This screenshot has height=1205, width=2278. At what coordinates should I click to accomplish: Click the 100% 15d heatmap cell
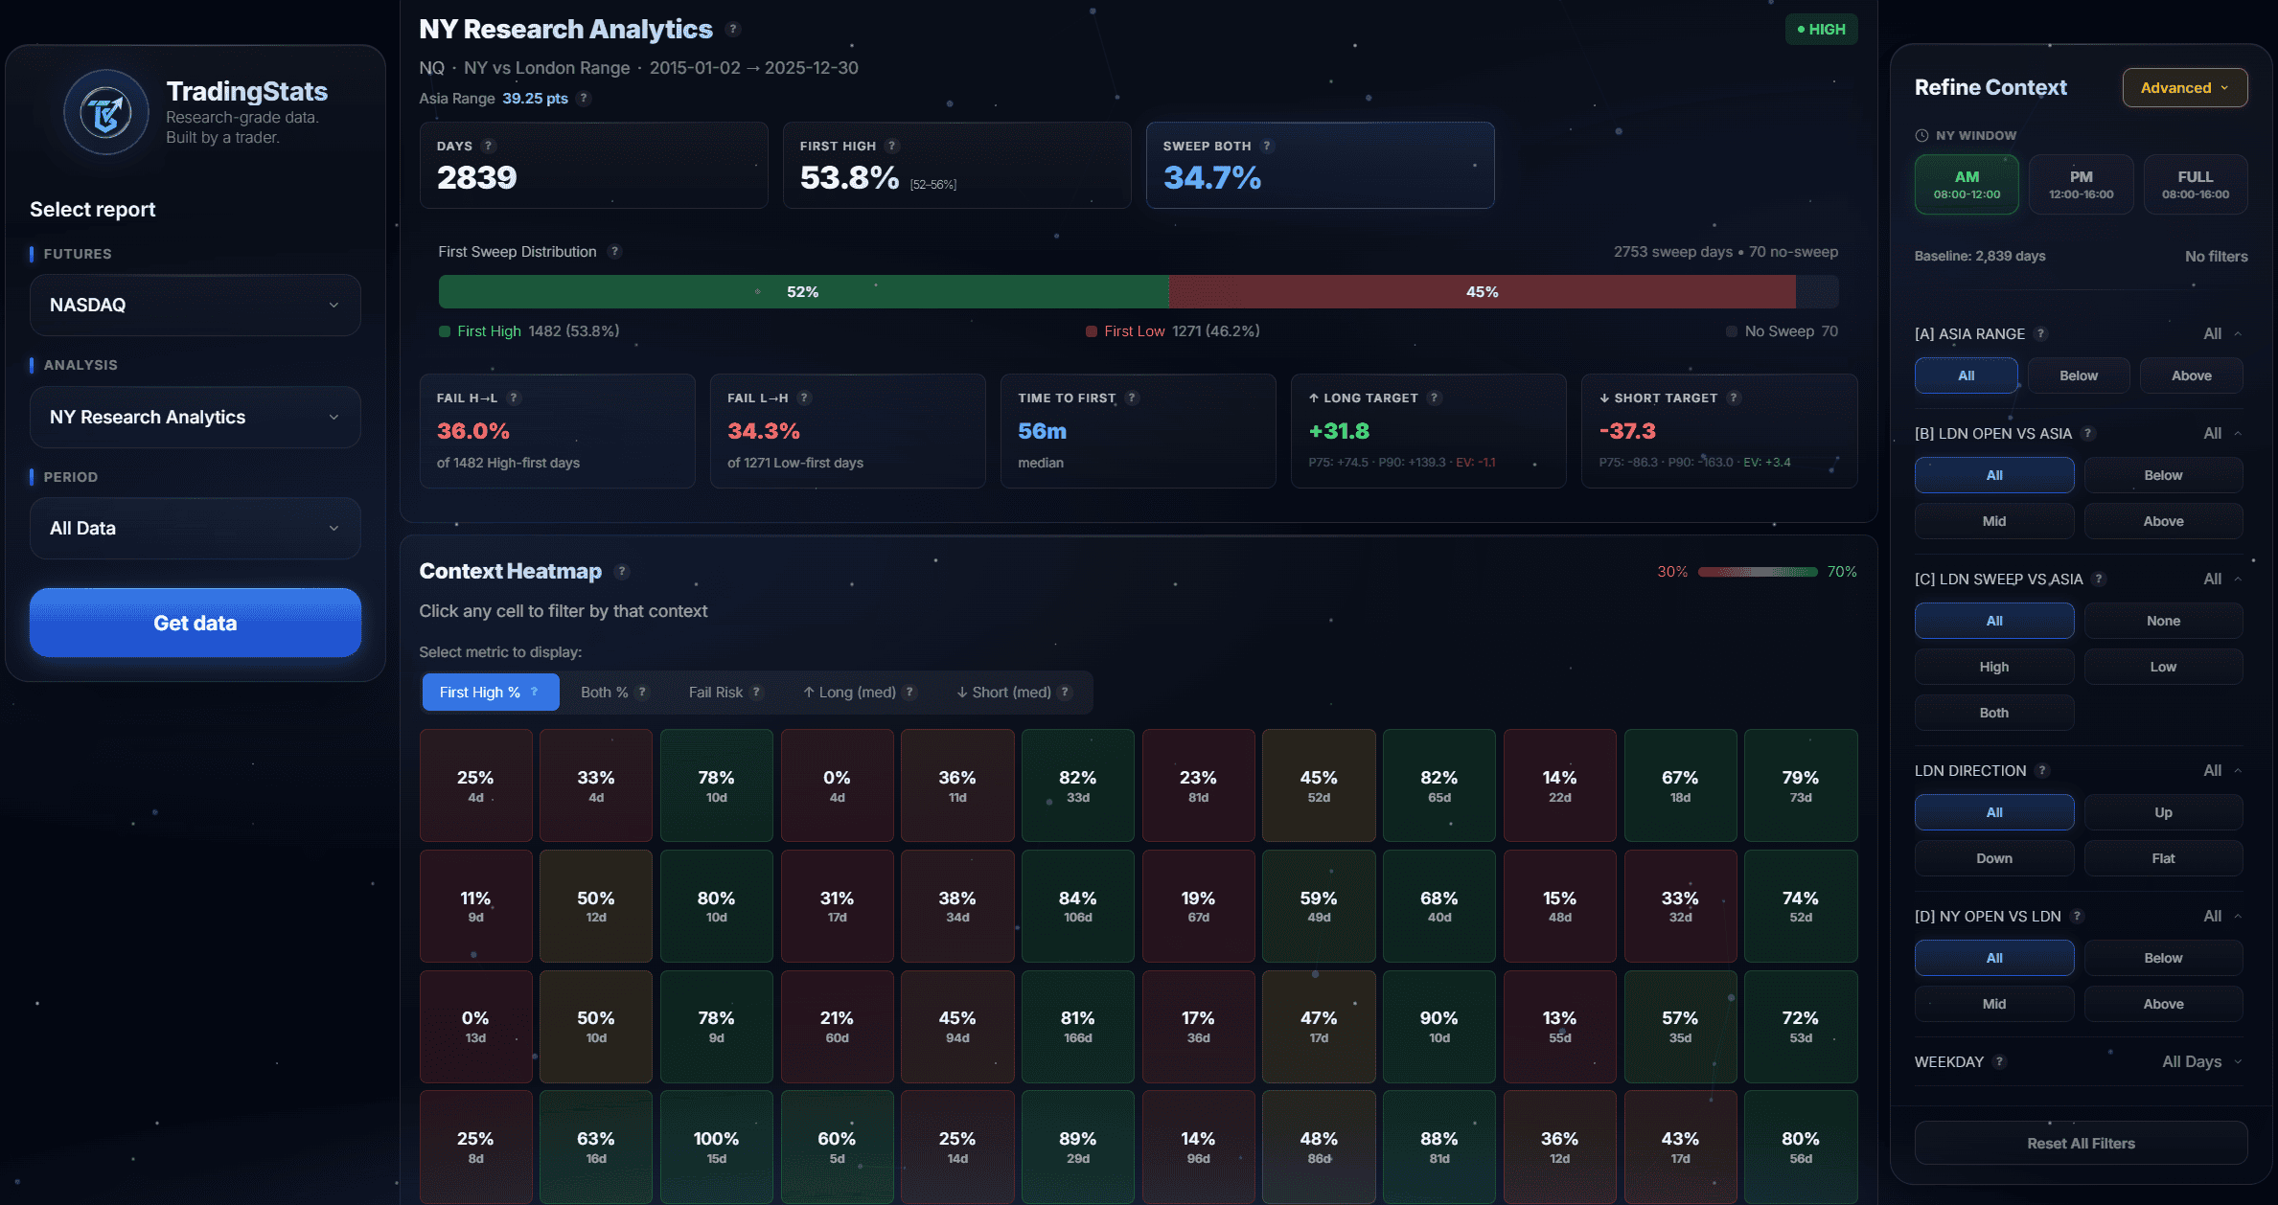pyautogui.click(x=716, y=1147)
